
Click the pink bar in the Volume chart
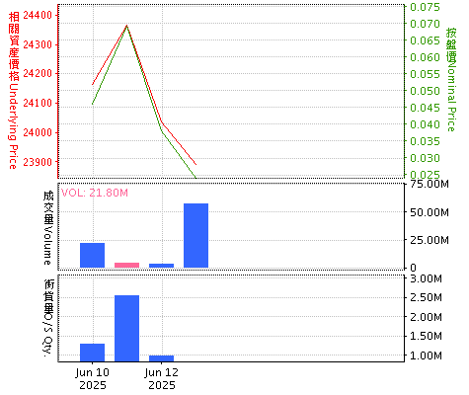click(126, 265)
